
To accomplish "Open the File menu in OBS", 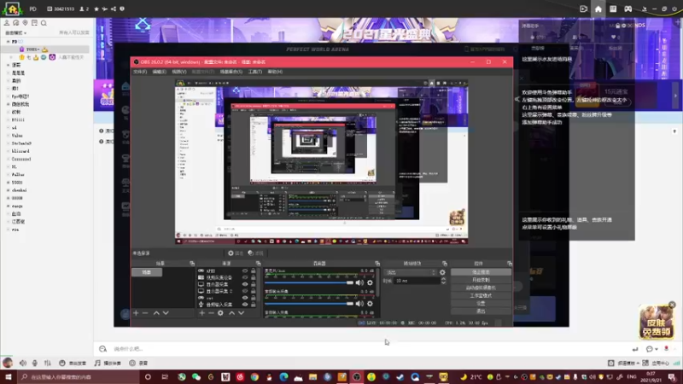I will coord(140,72).
